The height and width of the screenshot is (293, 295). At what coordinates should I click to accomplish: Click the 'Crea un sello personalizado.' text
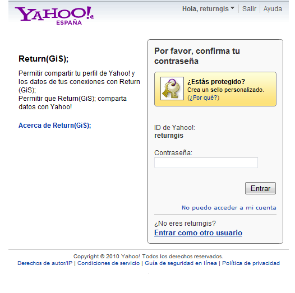click(x=225, y=90)
